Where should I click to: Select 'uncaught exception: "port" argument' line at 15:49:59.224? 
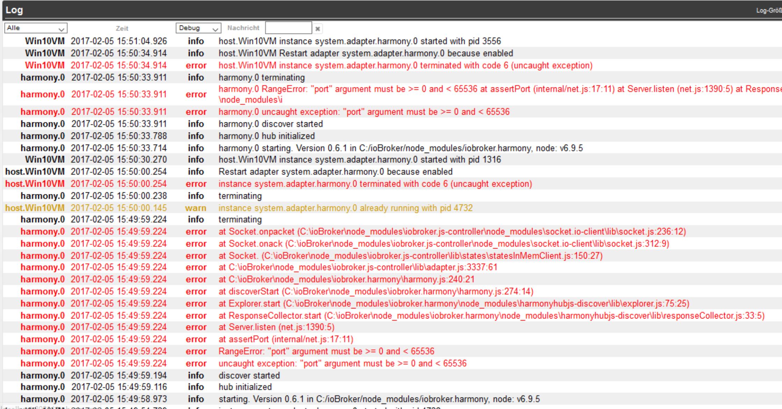(x=342, y=363)
